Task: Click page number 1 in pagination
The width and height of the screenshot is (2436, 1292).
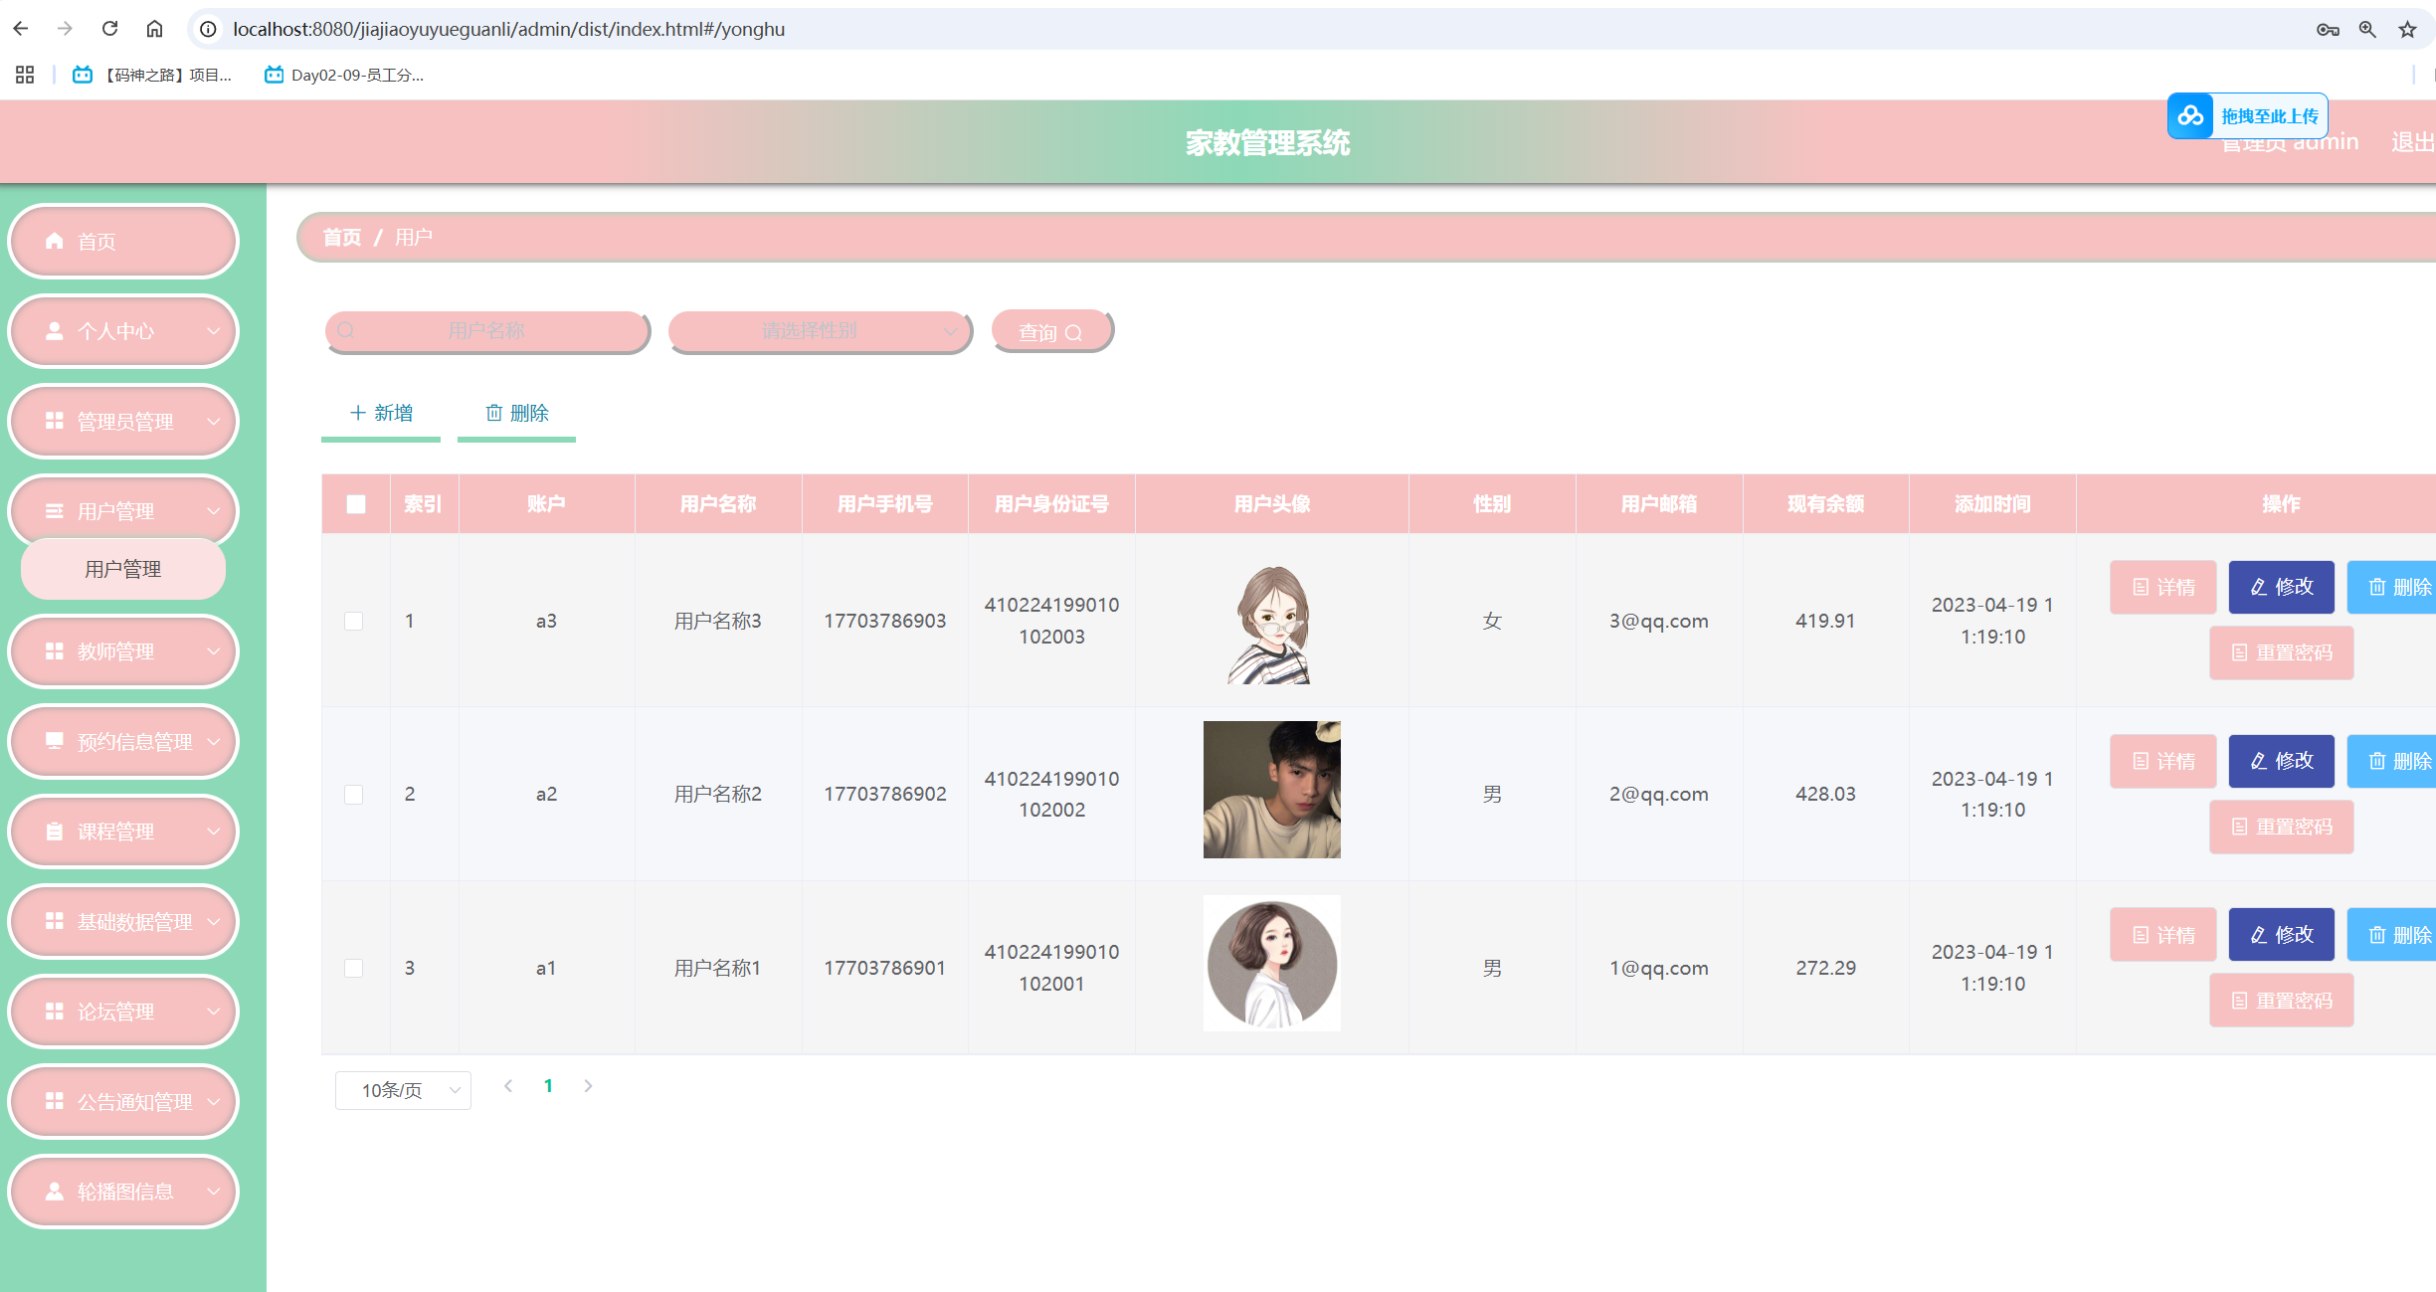Action: pyautogui.click(x=548, y=1086)
